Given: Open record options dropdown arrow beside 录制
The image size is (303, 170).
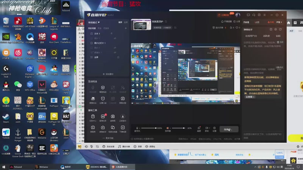Looking at the screenshot, I should 209,128.
